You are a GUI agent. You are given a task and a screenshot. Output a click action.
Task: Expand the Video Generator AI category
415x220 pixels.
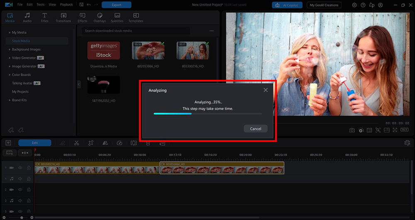tap(10, 58)
